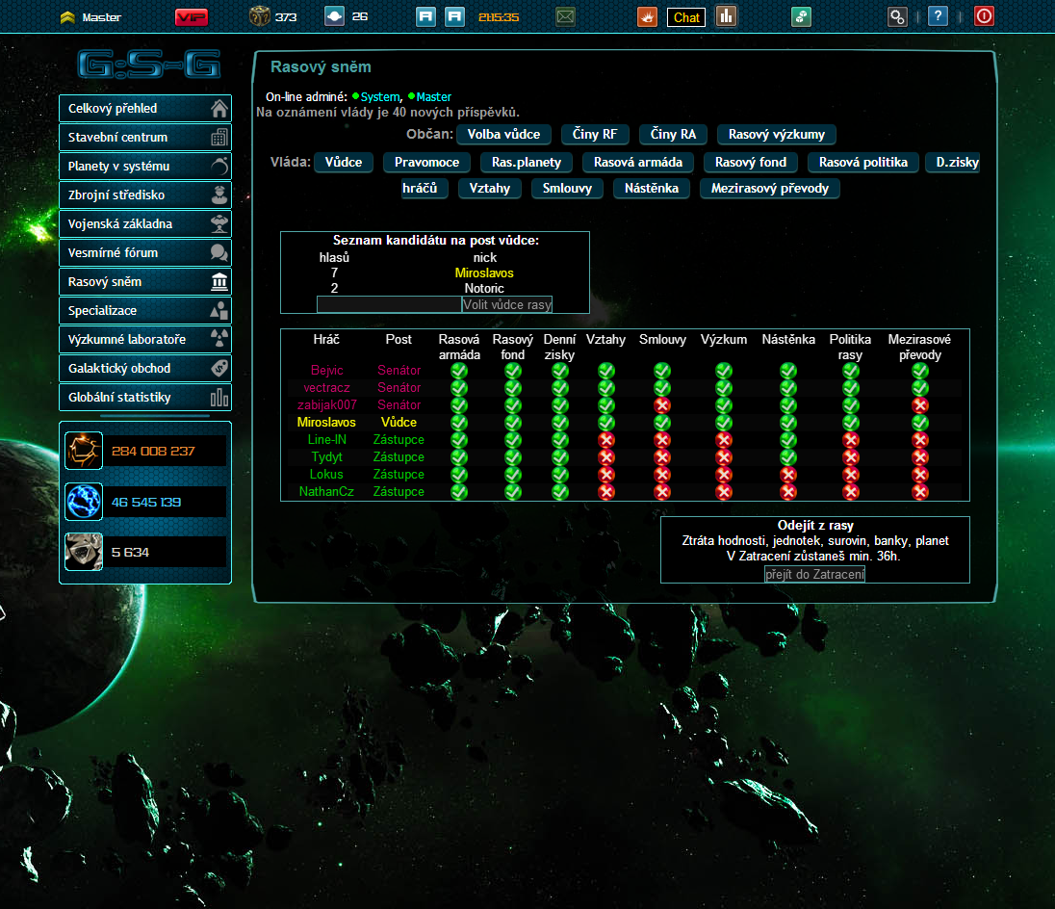Click the house icon beside Celkový přehled
1055x909 pixels.
point(219,108)
